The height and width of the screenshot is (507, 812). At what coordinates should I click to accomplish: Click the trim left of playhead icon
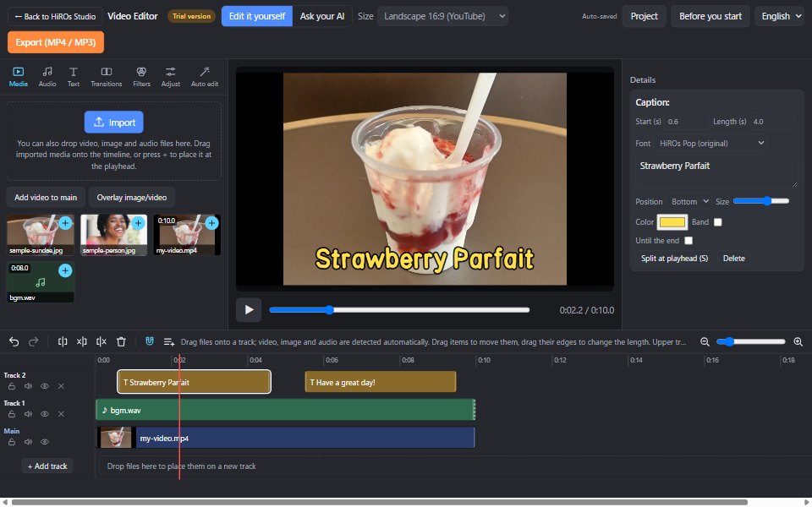(x=82, y=341)
